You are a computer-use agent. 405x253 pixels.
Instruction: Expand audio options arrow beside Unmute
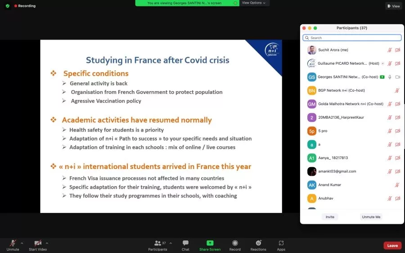(x=22, y=243)
